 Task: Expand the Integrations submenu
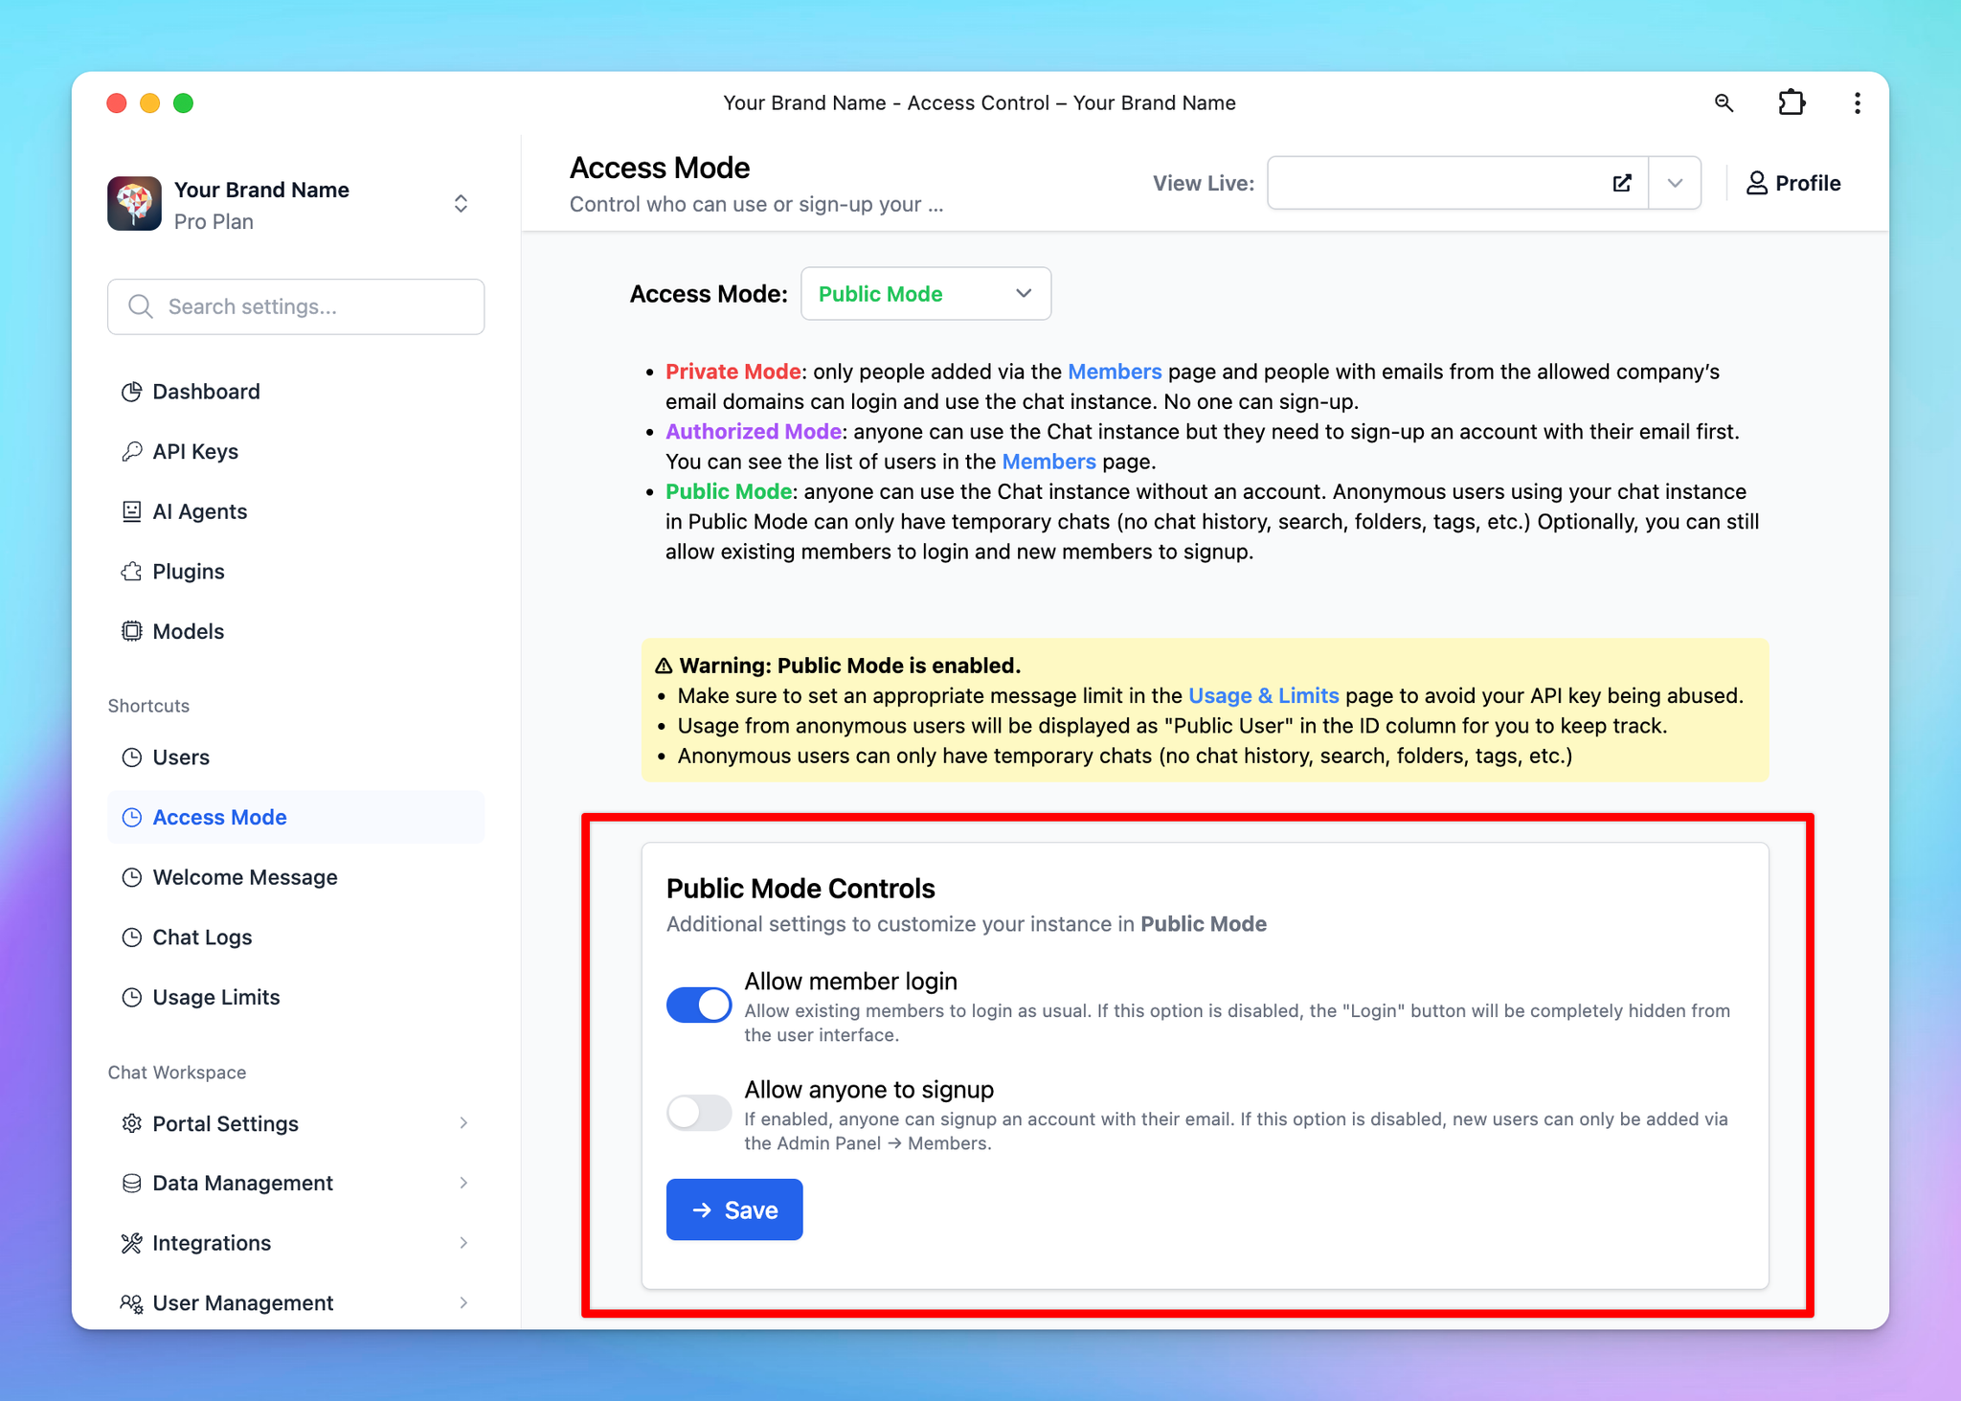pos(463,1243)
